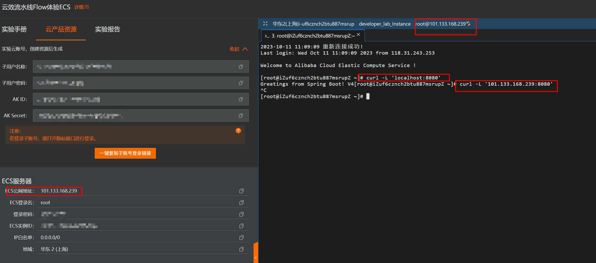The image size is (596, 263).
Task: Copy the ECS登录名 root value
Action: (241, 202)
